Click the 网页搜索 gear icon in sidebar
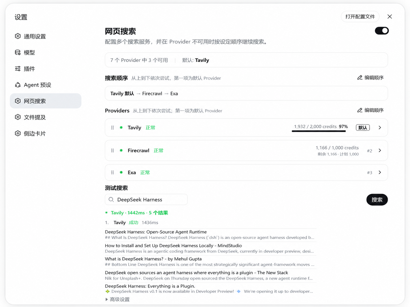Screen dimensions: 410x307 [18, 101]
